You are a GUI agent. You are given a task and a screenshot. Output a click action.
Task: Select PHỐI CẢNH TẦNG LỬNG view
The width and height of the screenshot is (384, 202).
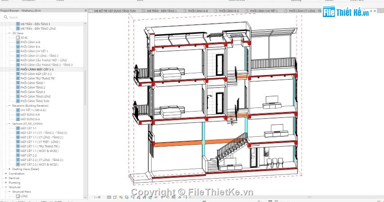point(35,97)
